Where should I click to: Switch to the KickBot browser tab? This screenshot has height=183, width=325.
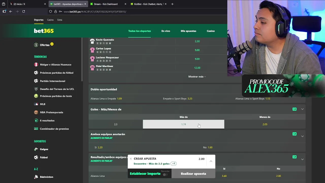148,4
